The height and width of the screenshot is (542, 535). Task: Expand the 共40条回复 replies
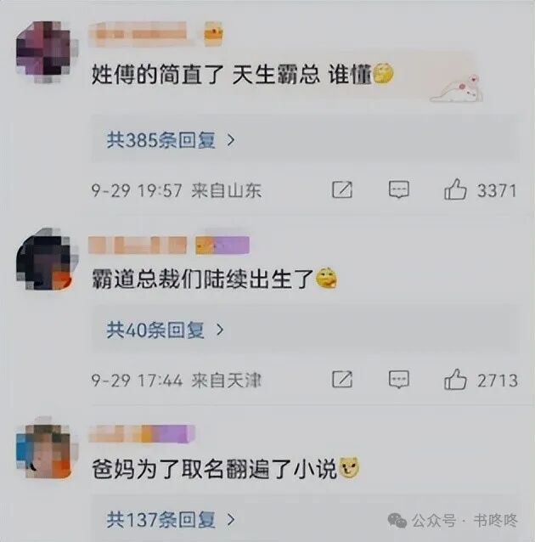pyautogui.click(x=166, y=330)
